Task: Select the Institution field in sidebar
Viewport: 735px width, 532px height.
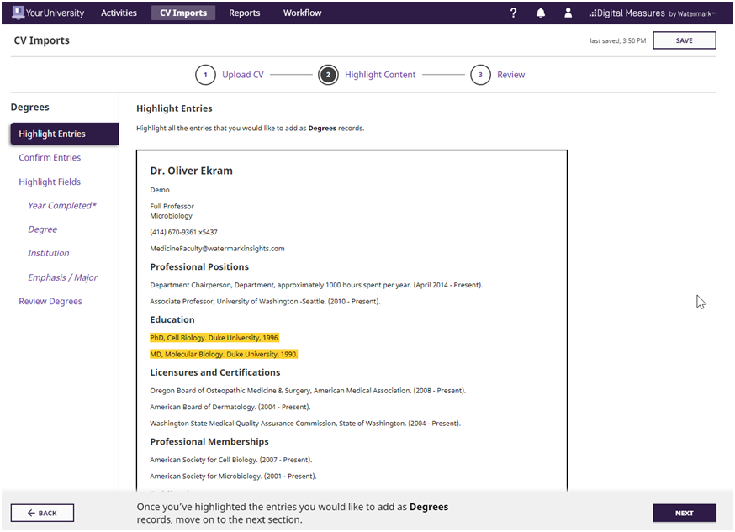Action: pyautogui.click(x=48, y=253)
